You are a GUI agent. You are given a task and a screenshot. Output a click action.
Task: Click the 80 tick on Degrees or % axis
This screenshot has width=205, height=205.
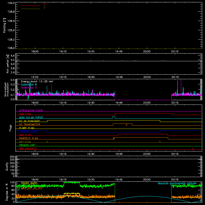point(13,186)
